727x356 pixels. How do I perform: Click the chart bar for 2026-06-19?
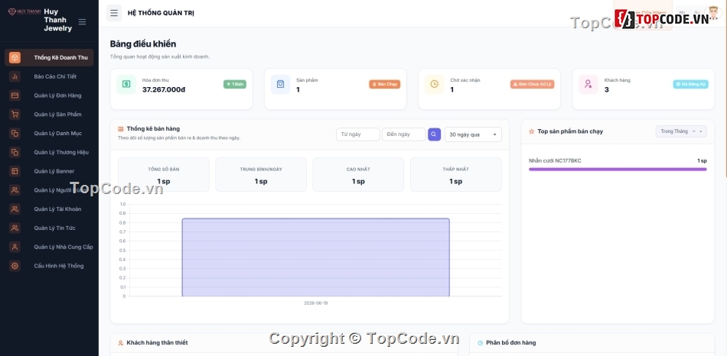coord(316,257)
